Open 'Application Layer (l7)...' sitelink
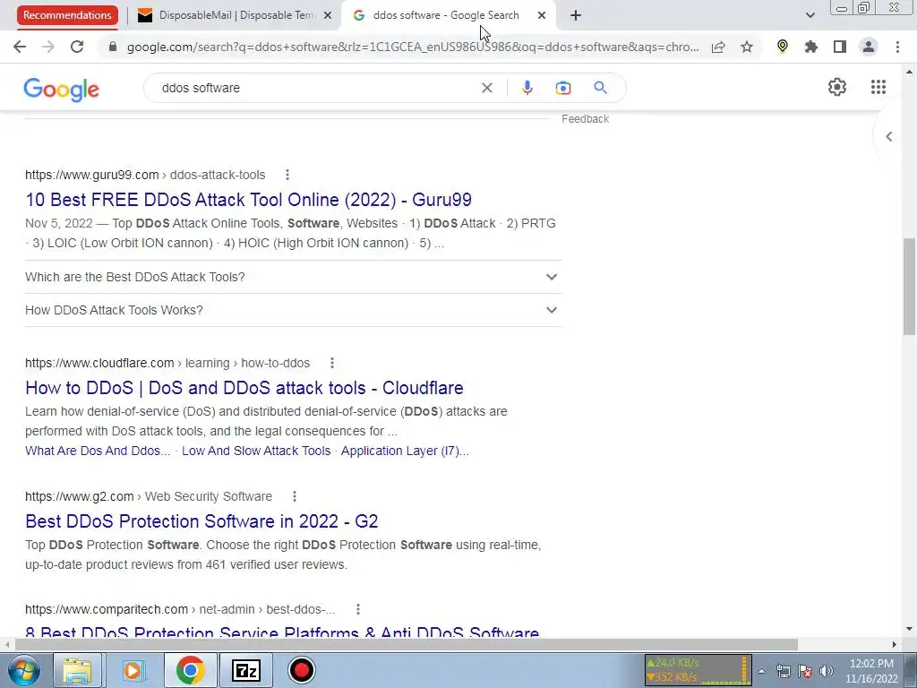The width and height of the screenshot is (917, 688). pos(405,451)
